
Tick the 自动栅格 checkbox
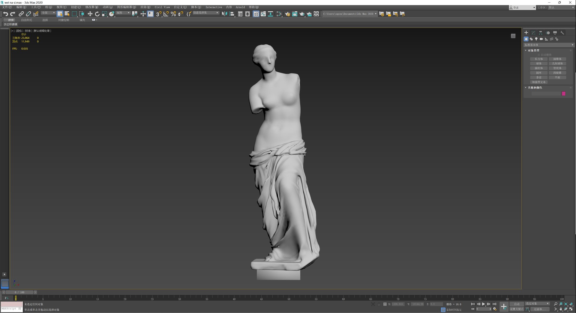[539, 55]
